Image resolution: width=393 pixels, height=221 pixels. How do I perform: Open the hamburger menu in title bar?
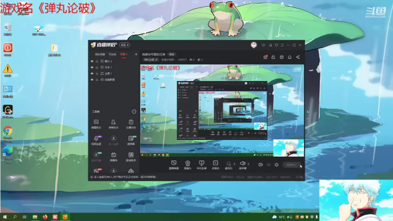pos(282,45)
